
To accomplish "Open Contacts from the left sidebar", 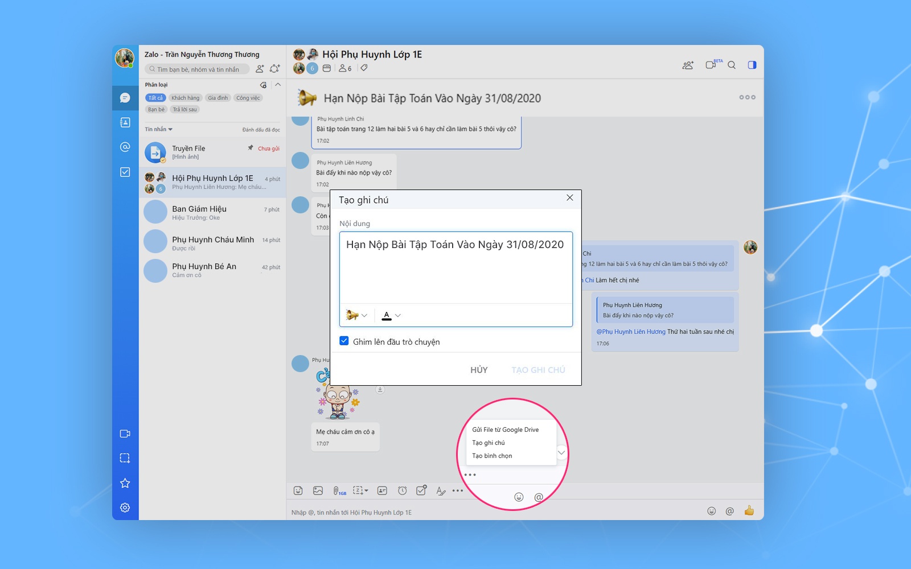I will [125, 122].
